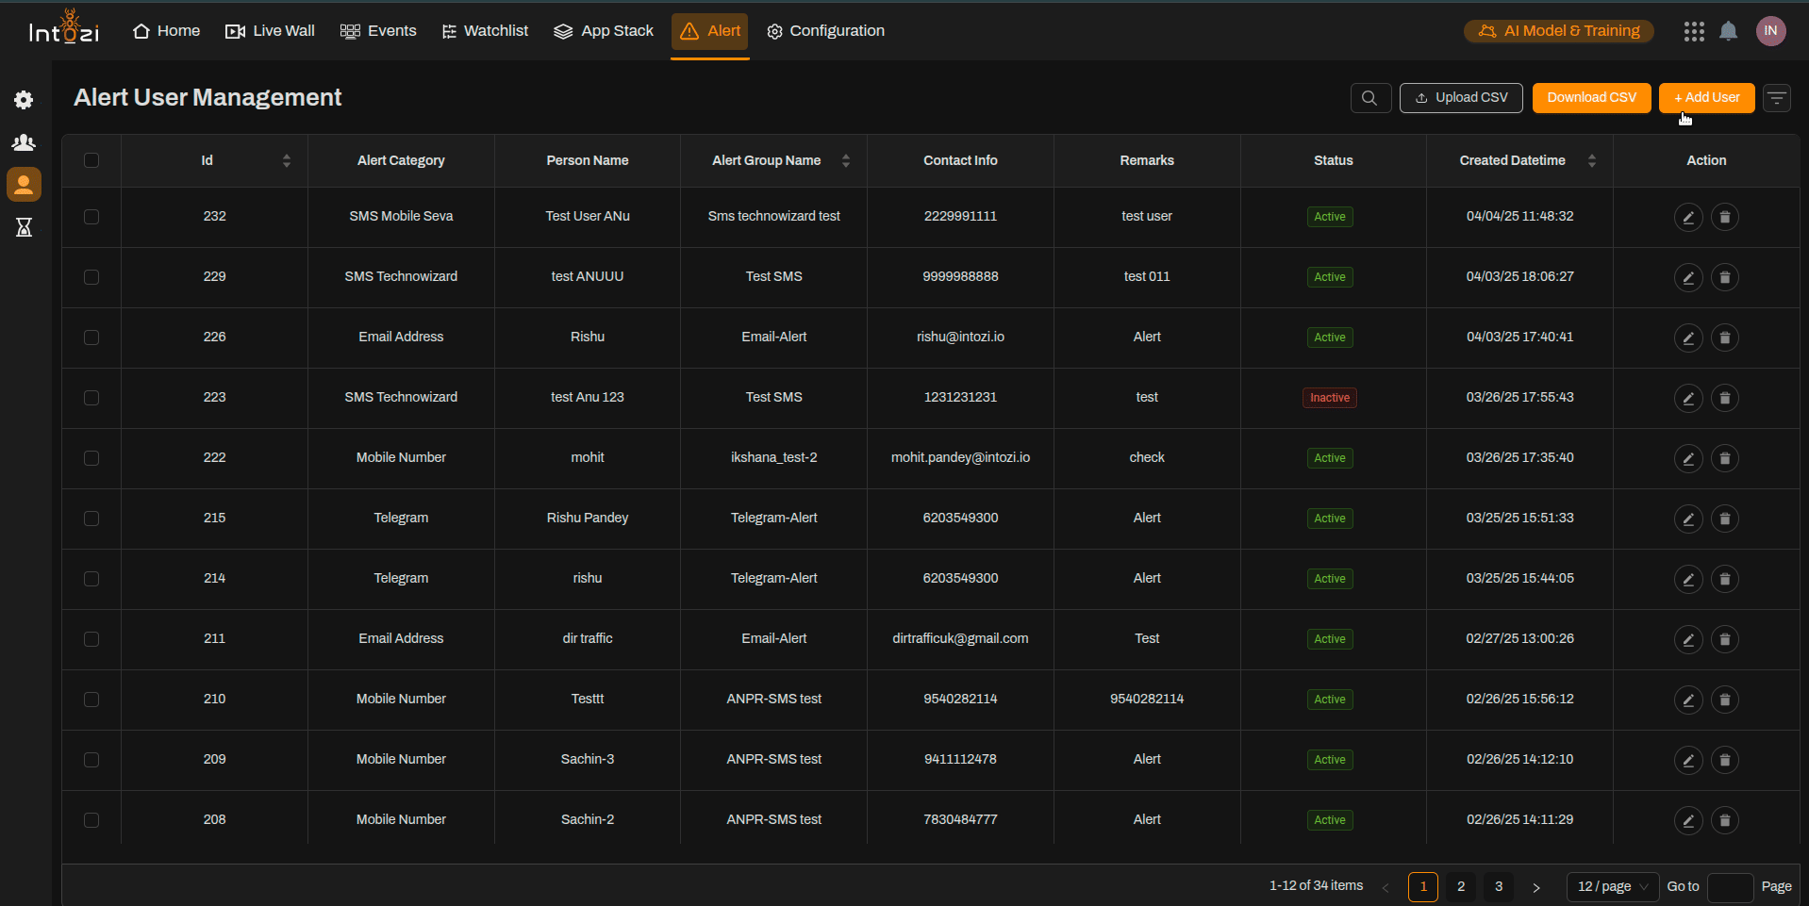The width and height of the screenshot is (1809, 906).
Task: Click the Download CSV button
Action: pos(1591,98)
